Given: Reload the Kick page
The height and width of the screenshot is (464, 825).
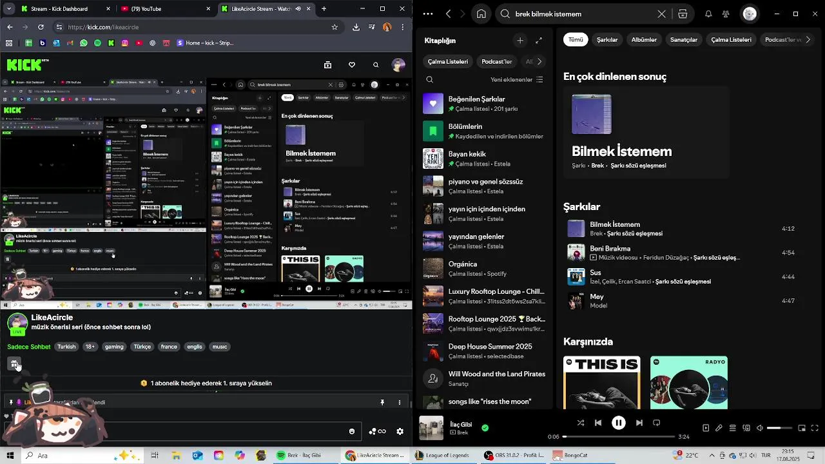Looking at the screenshot, I should pos(41,27).
